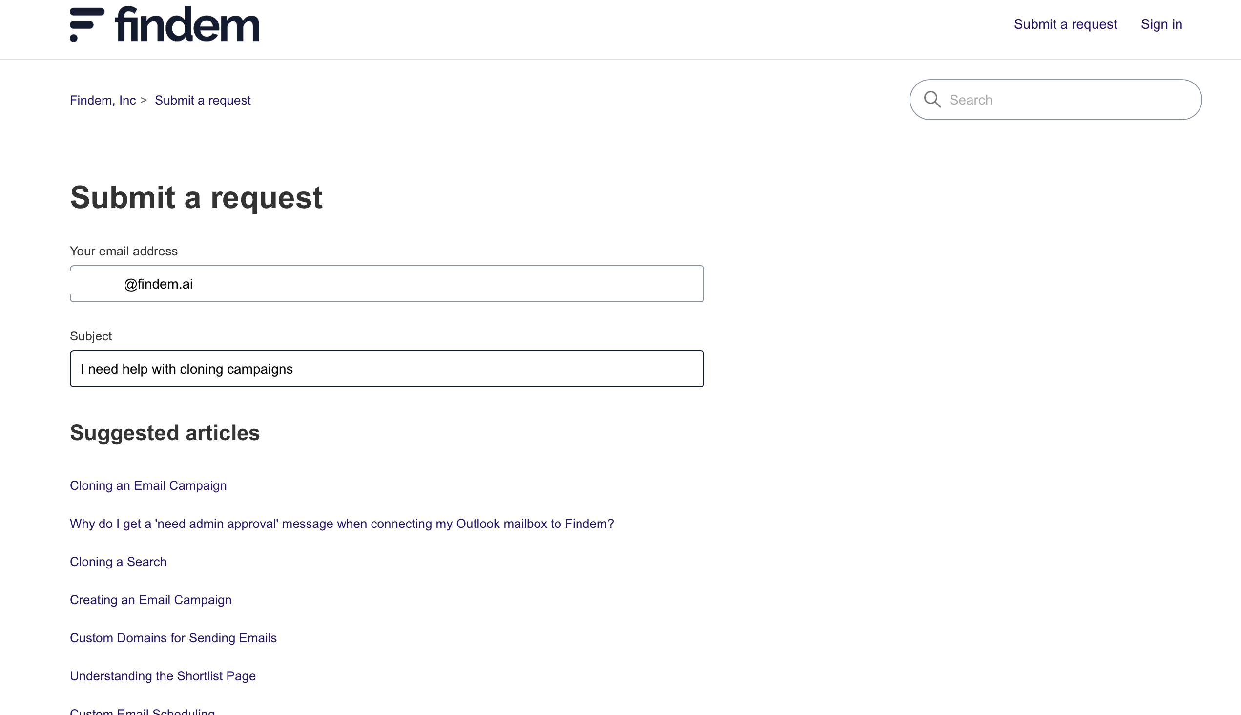Click the Submit a request page heading
The image size is (1241, 715).
[x=196, y=197]
